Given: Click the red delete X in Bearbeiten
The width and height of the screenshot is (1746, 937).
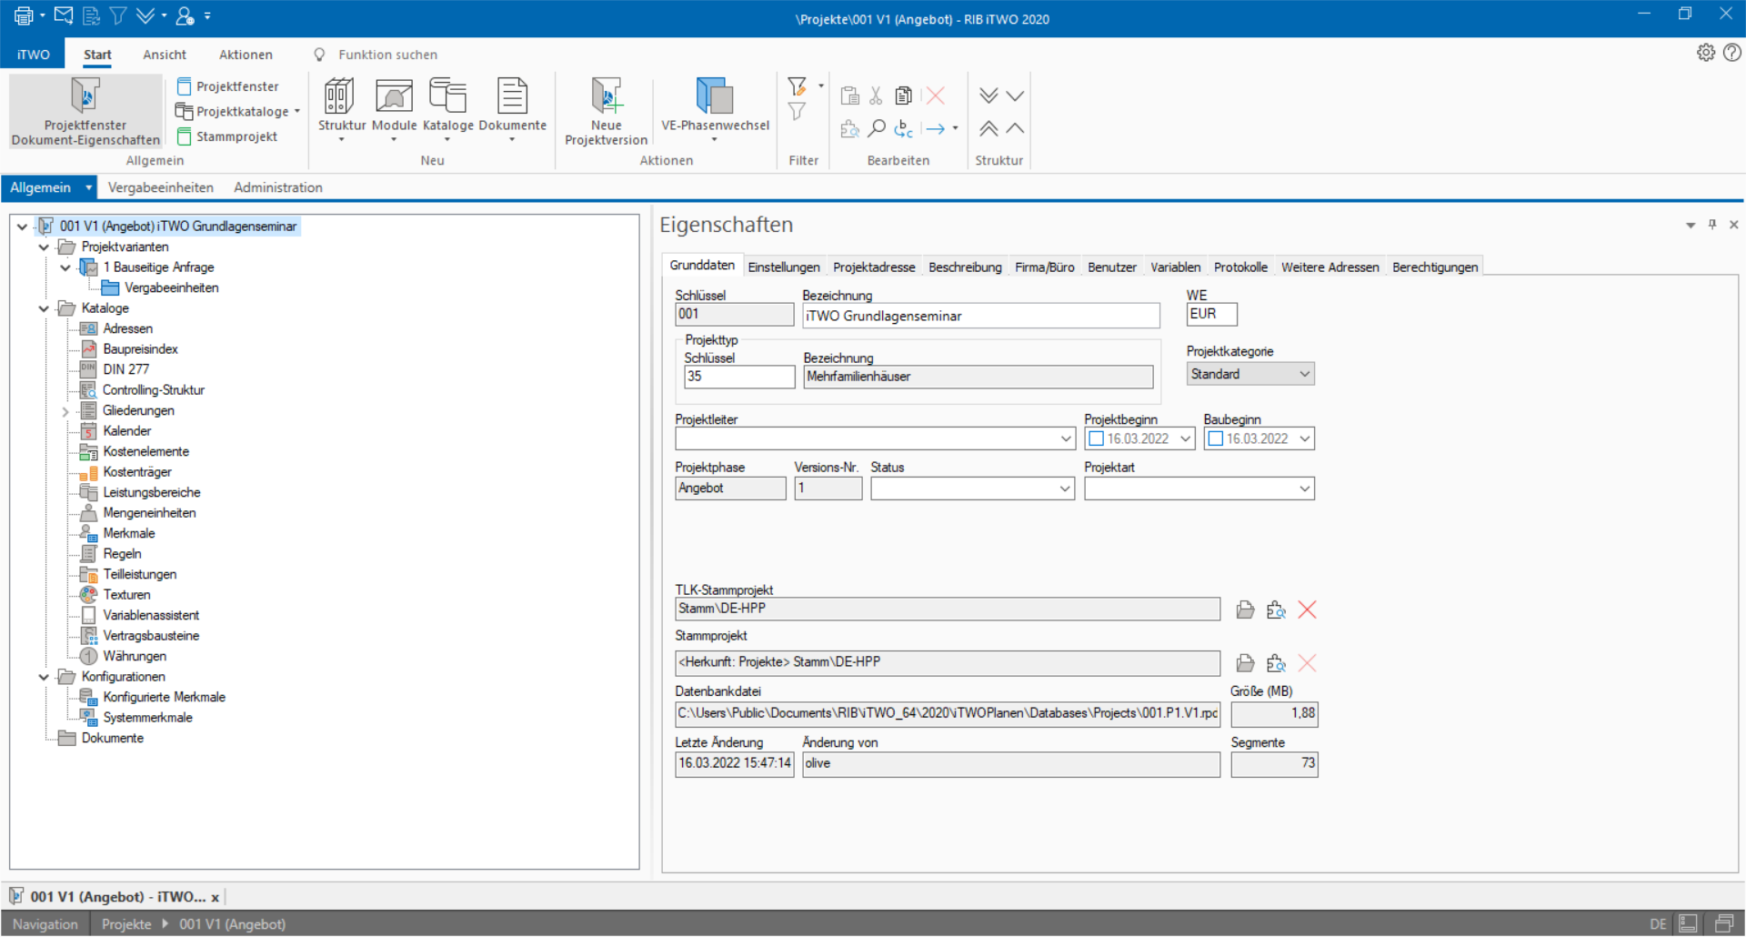Looking at the screenshot, I should [935, 96].
